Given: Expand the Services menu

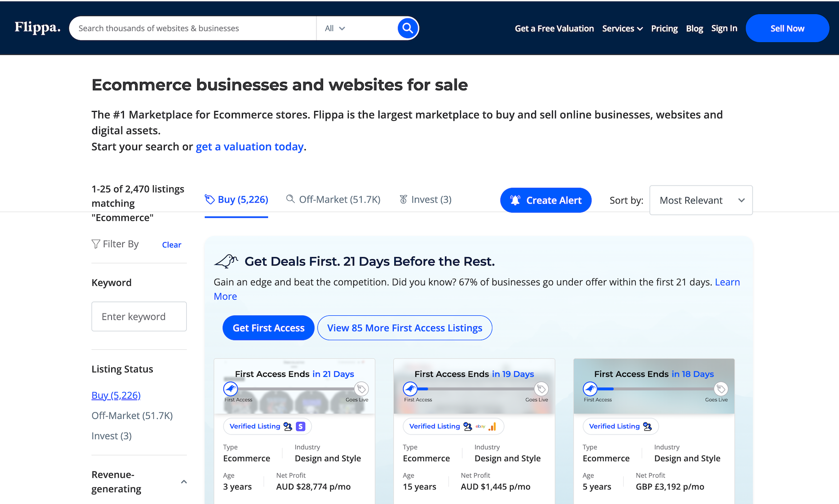Looking at the screenshot, I should click(x=622, y=29).
